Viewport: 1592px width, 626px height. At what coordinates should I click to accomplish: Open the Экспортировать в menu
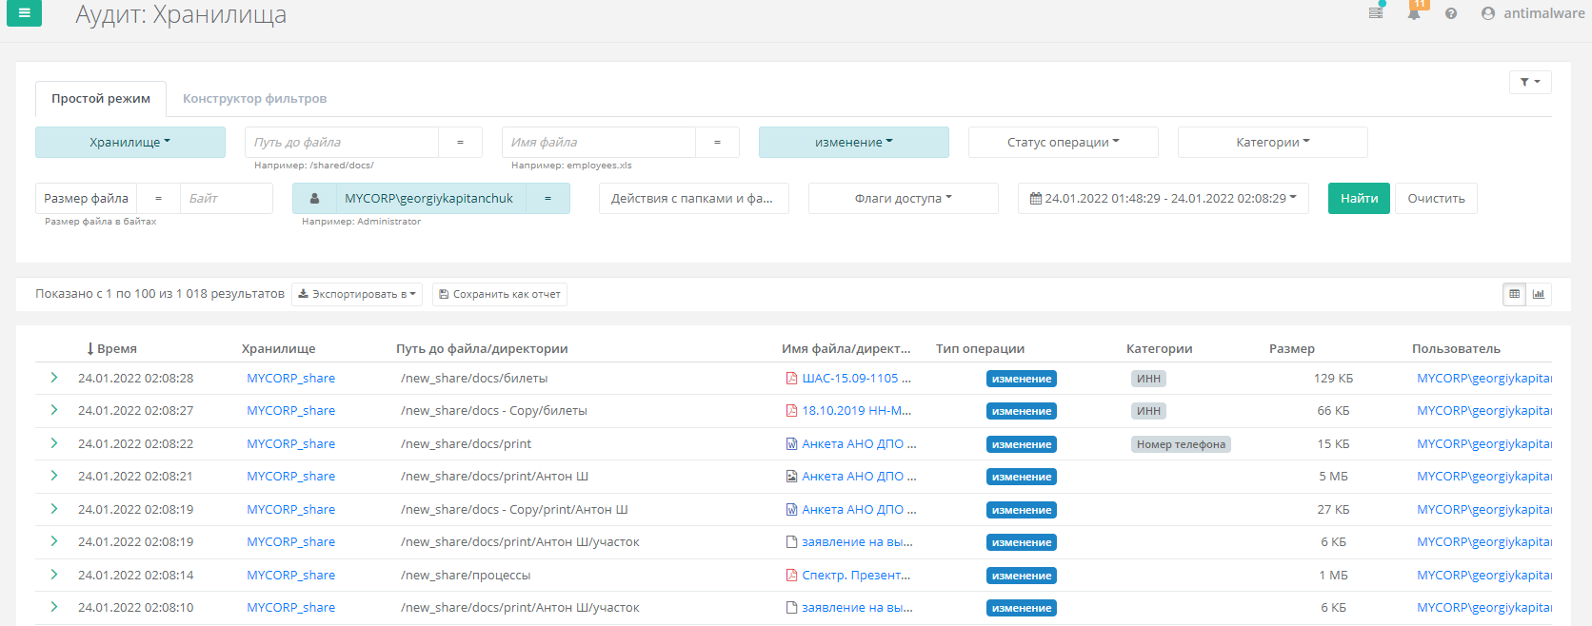[357, 295]
